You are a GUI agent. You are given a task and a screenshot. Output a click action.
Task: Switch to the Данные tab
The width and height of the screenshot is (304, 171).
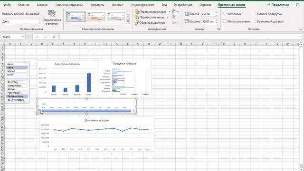pyautogui.click(x=117, y=5)
